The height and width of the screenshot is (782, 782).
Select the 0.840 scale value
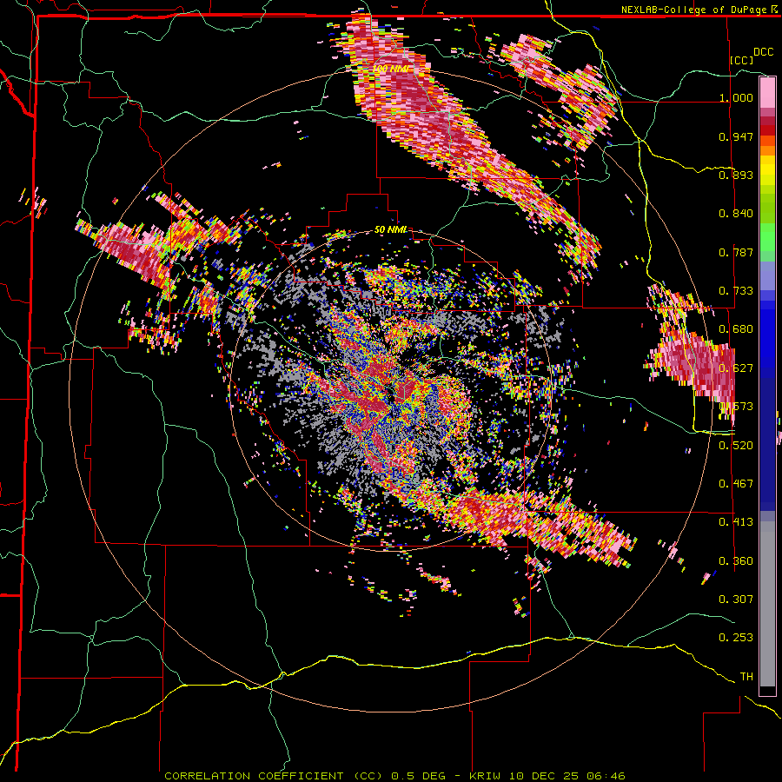point(736,213)
